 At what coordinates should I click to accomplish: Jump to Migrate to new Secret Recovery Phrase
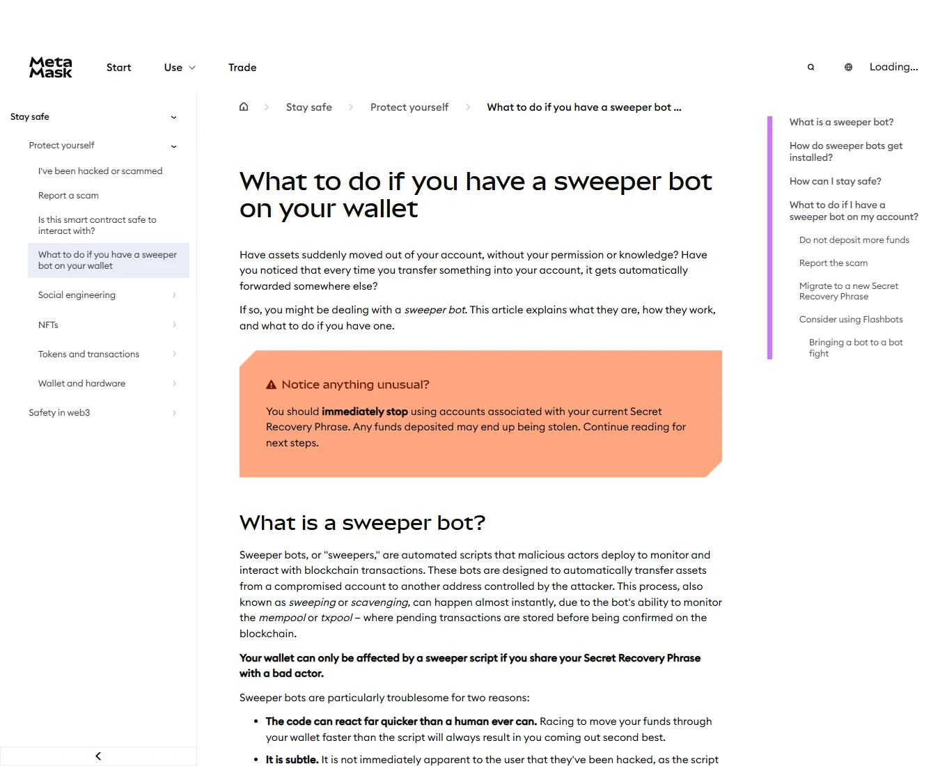click(x=849, y=291)
